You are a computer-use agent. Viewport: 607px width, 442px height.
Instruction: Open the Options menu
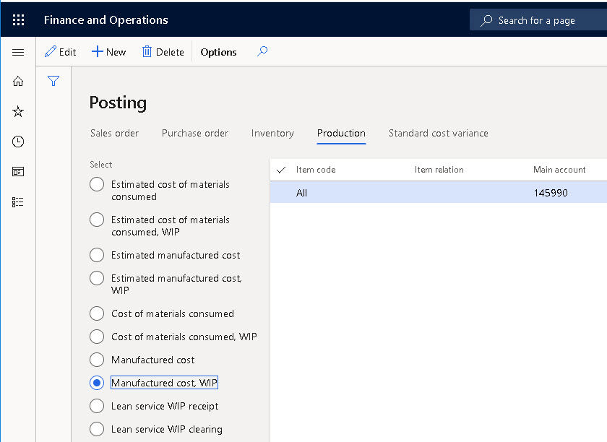click(218, 51)
